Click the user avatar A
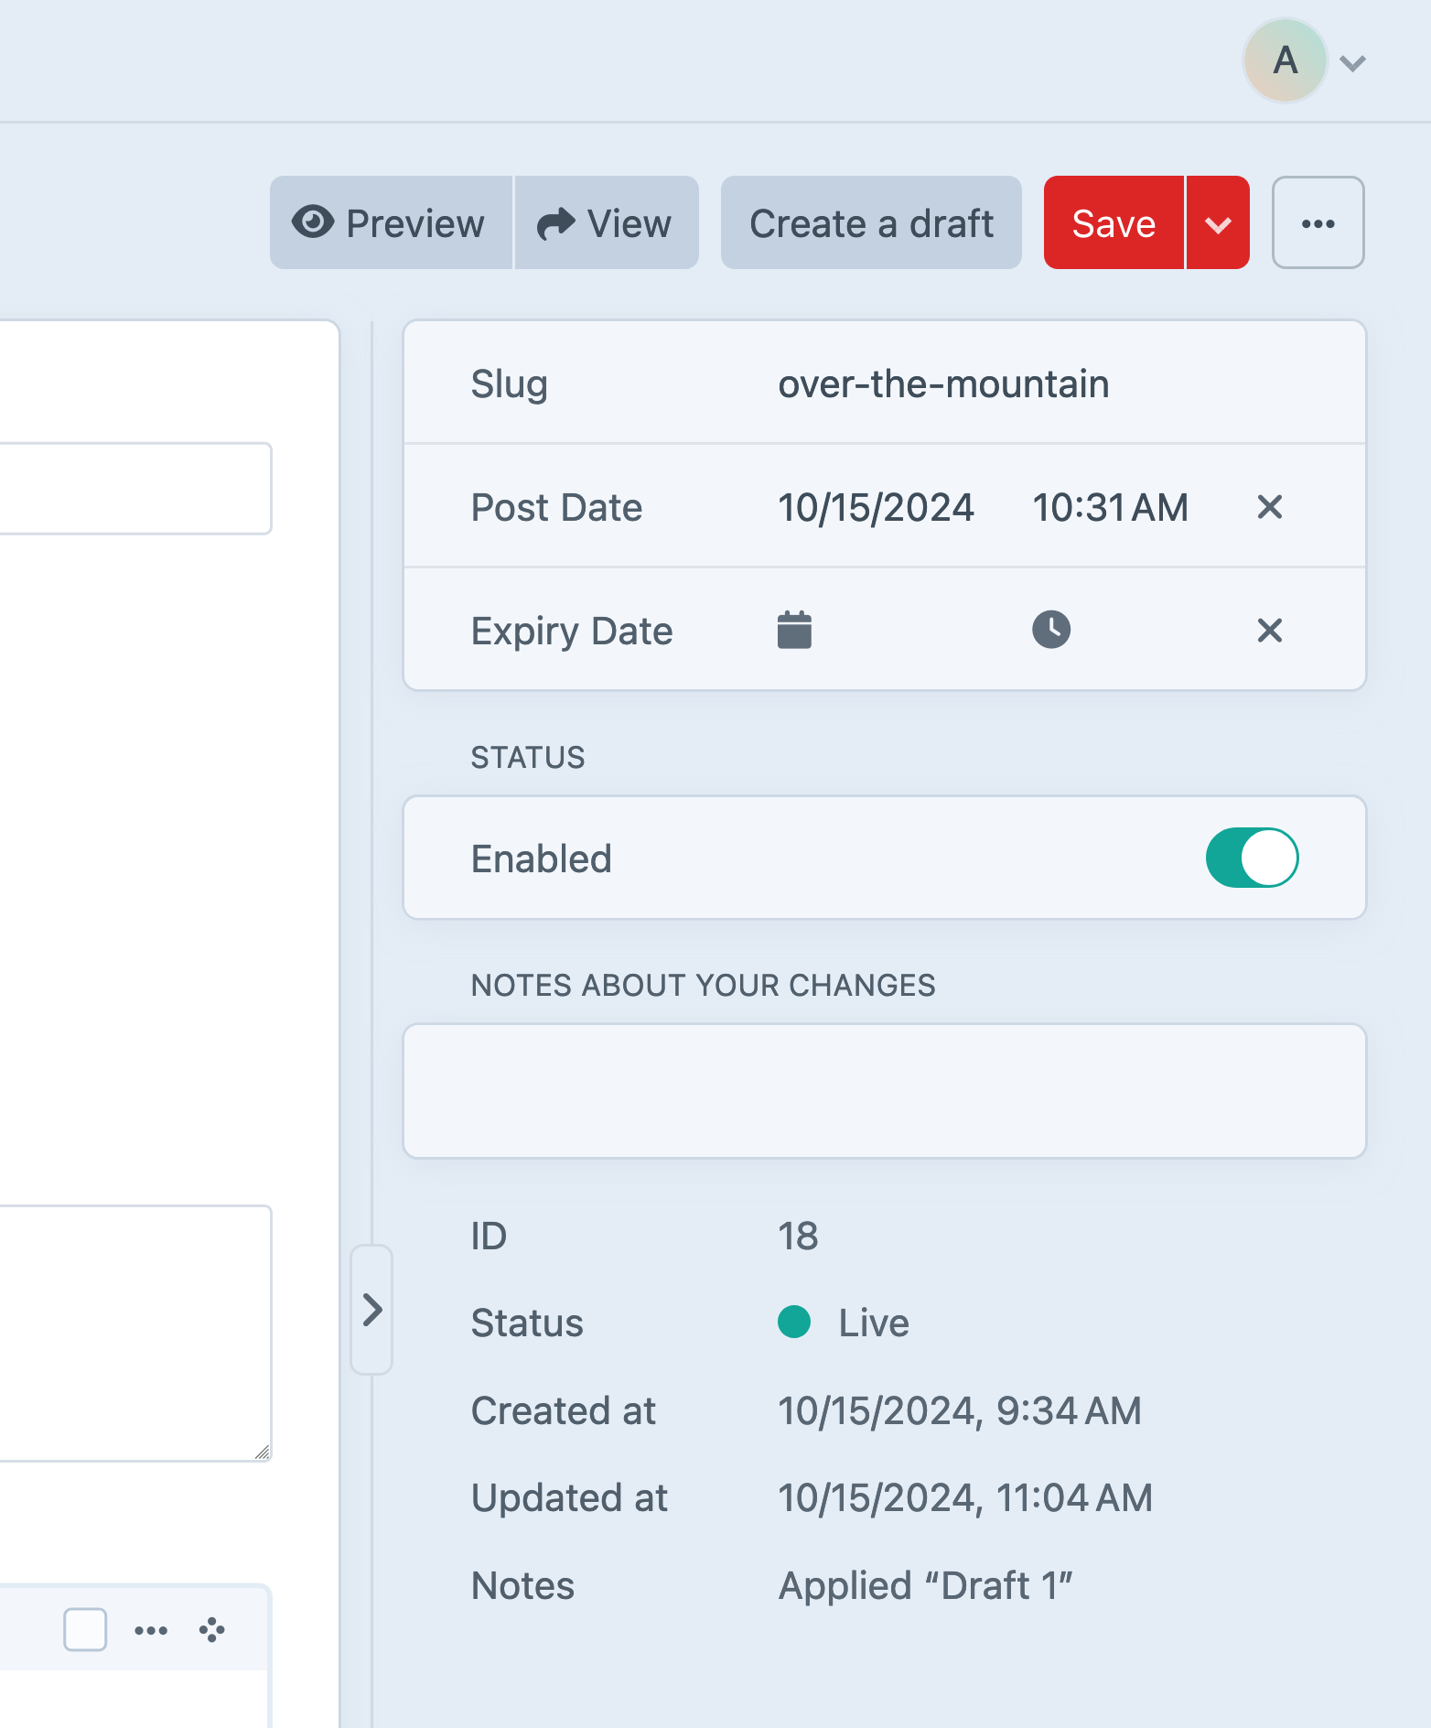The image size is (1431, 1728). pos(1285,61)
